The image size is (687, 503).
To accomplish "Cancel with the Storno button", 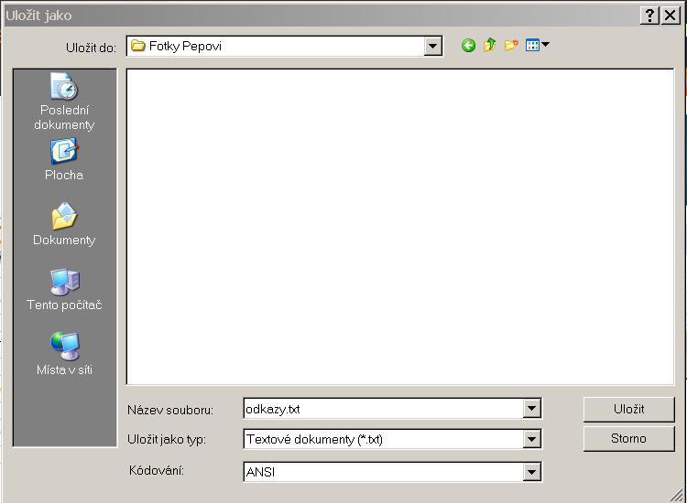I will (628, 439).
